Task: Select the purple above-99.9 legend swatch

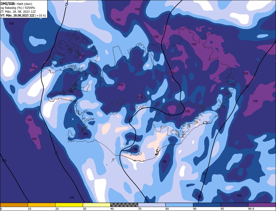Action: point(262,205)
